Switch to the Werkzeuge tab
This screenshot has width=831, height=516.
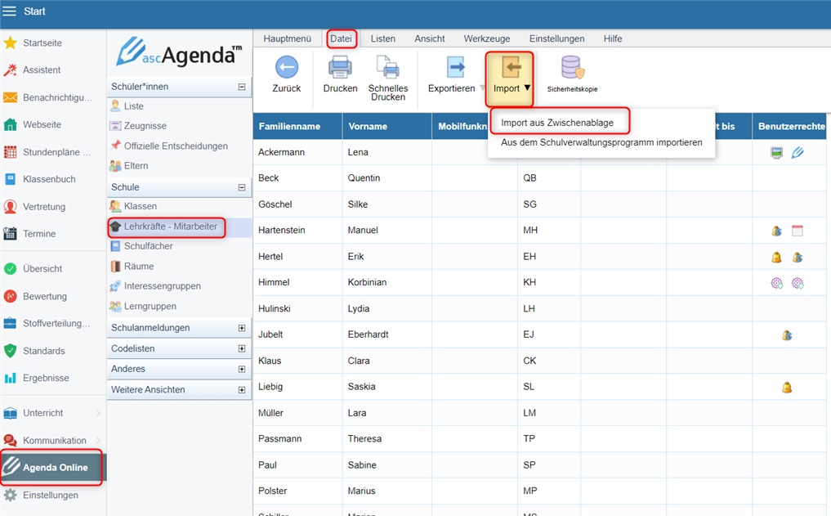point(487,38)
